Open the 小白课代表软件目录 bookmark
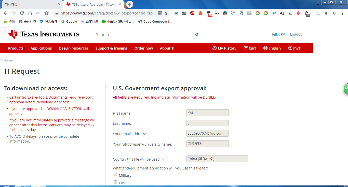348x187 pixels. click(118, 22)
